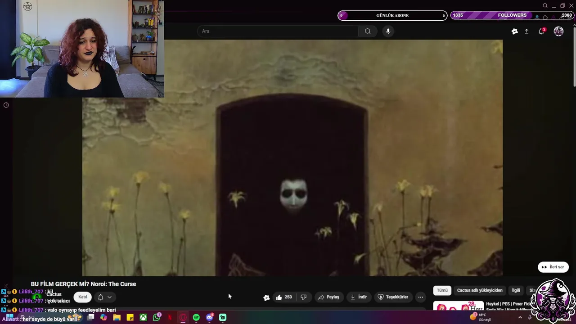Click the Teşekkürler thanks button

[393, 297]
